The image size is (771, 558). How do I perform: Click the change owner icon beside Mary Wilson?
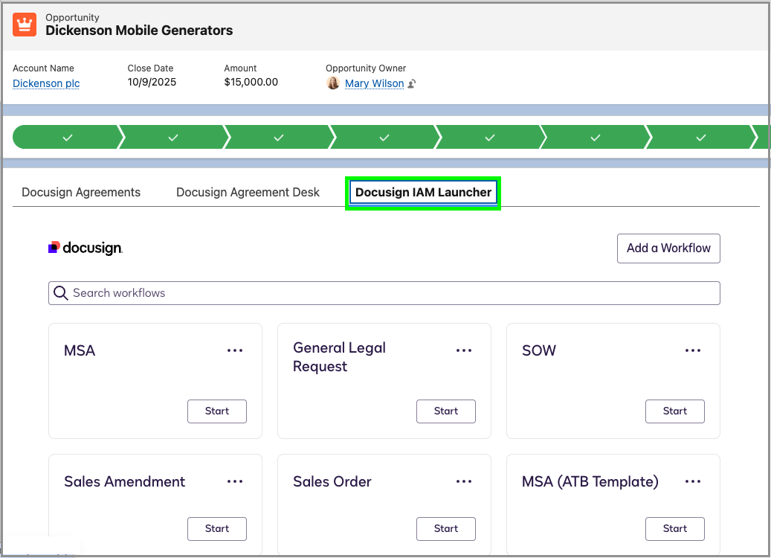click(412, 83)
